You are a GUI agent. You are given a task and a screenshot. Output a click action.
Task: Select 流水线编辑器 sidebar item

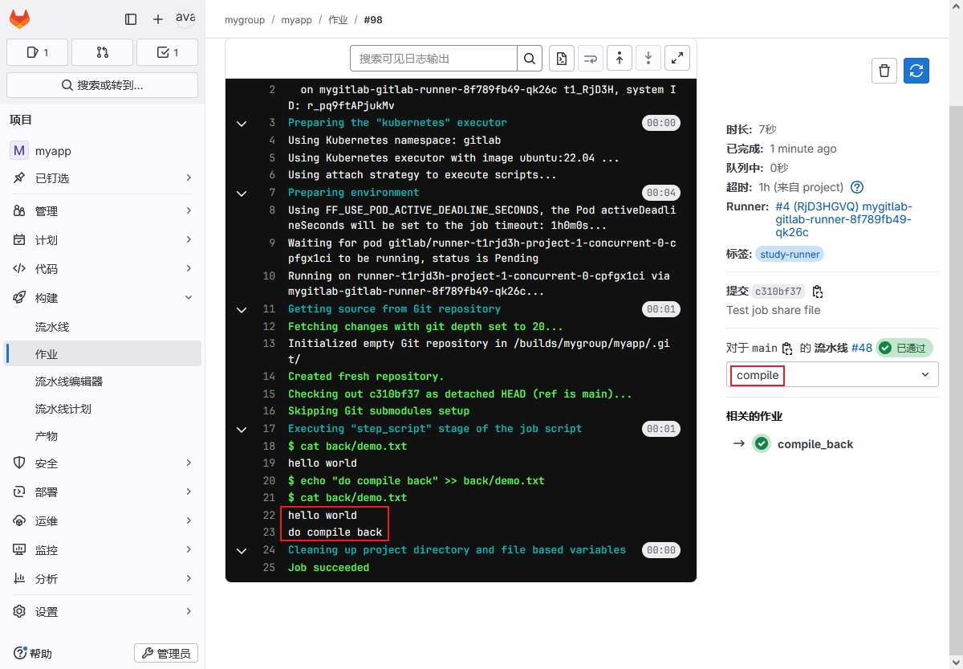[x=69, y=381]
